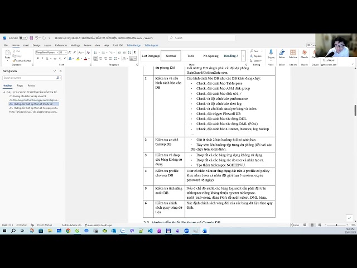Click the Sort icon in Paragraph group
Image resolution: width=357 pixels, height=268 pixels.
(129, 52)
